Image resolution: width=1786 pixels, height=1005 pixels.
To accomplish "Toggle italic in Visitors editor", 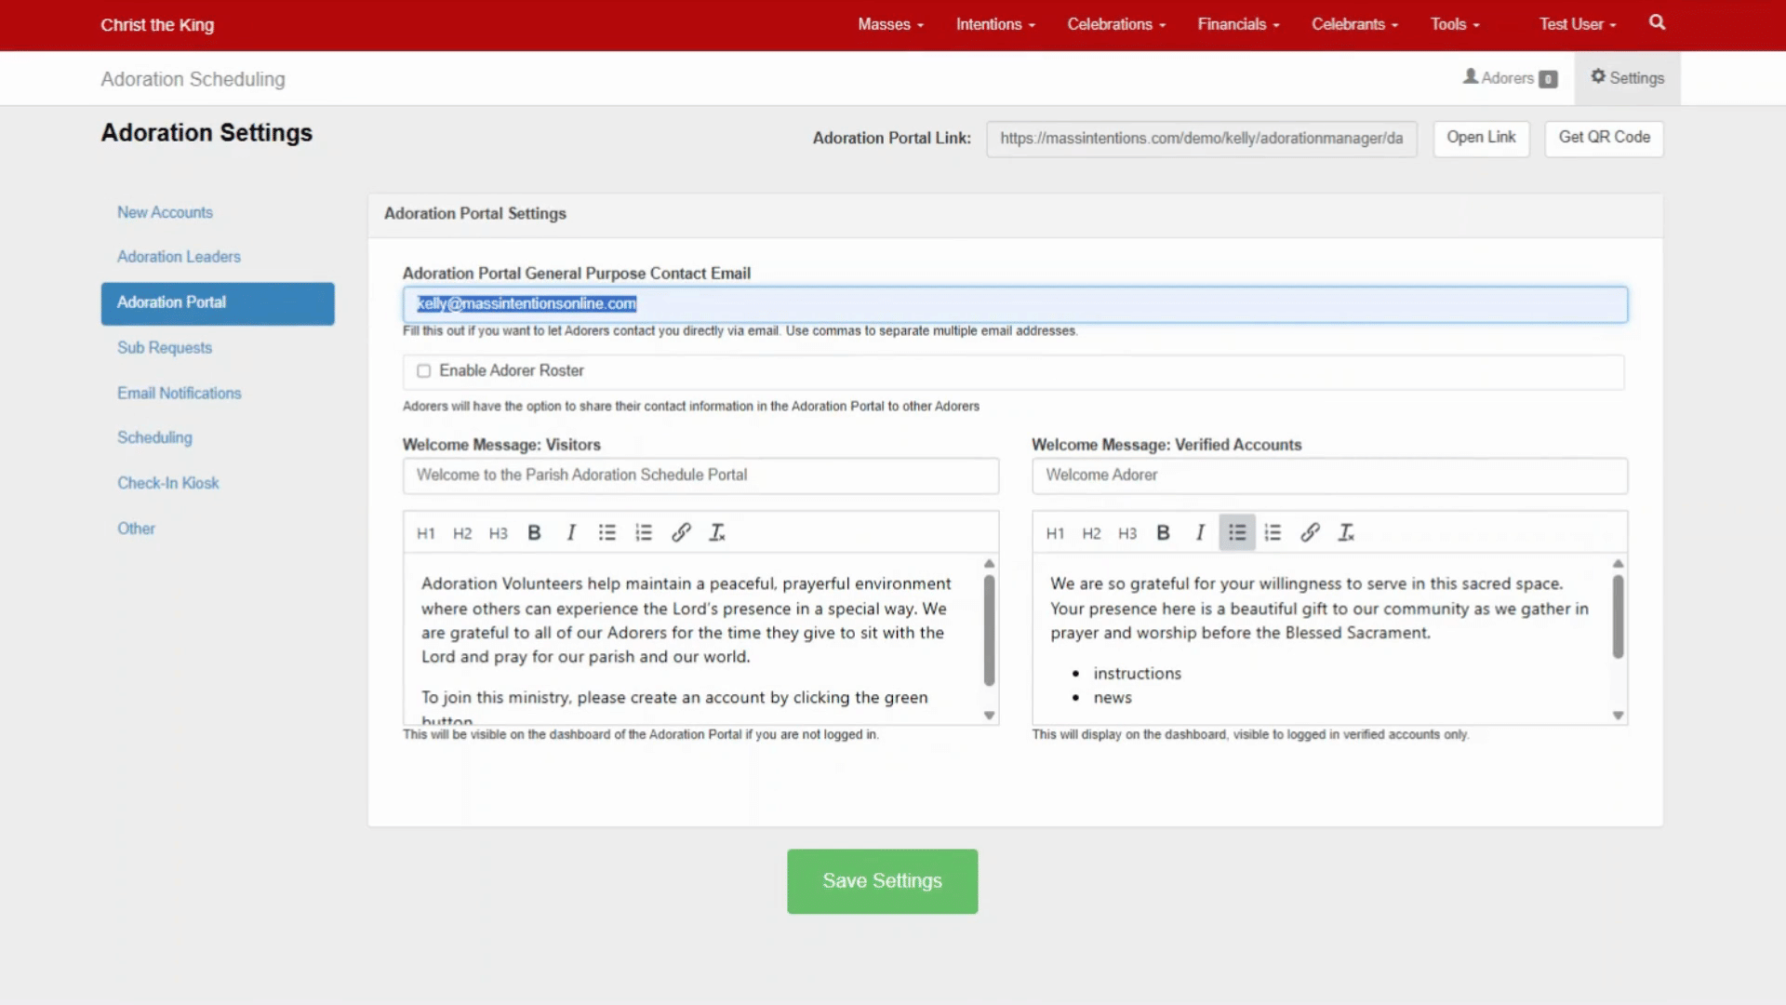I will pos(571,533).
